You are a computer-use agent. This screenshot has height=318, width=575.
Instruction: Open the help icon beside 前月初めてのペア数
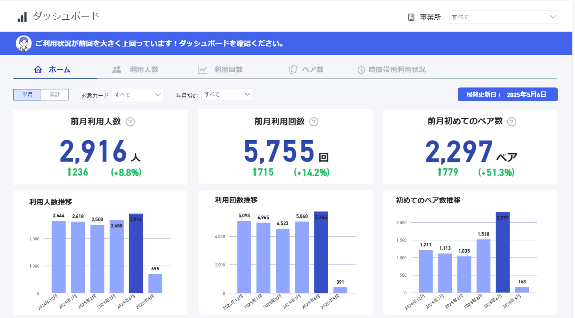[x=512, y=122]
